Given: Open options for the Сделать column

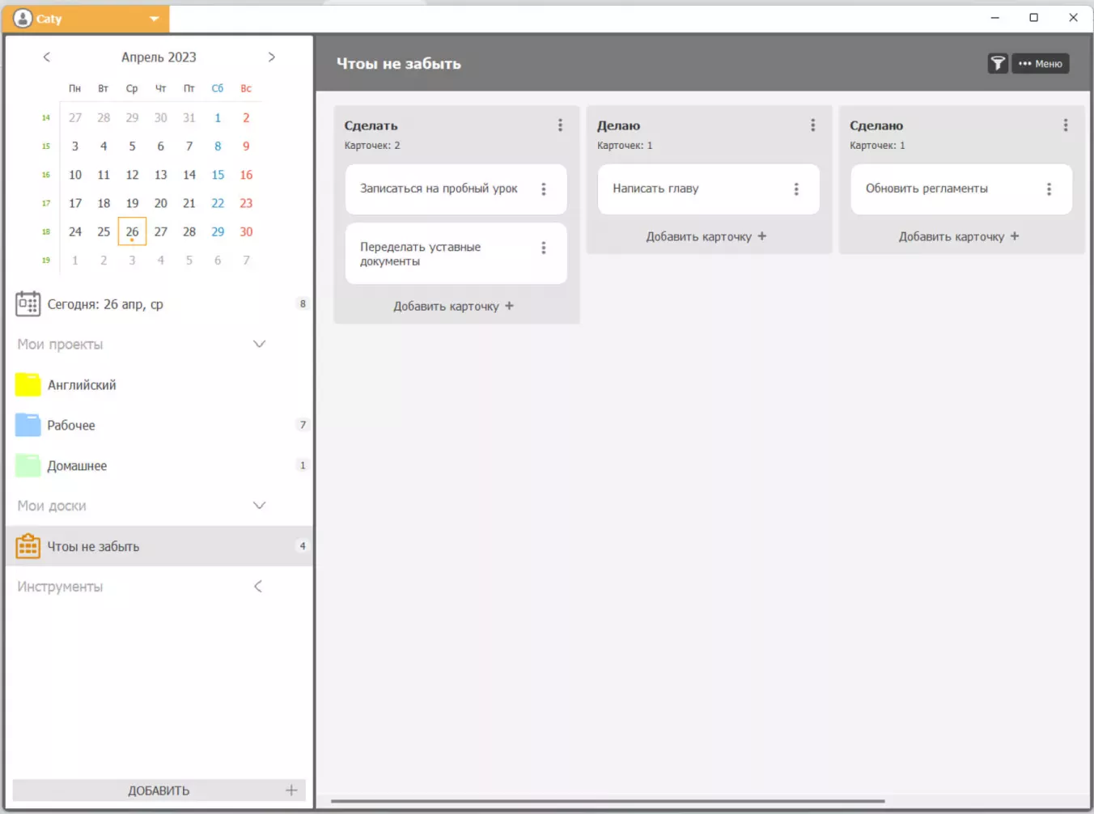Looking at the screenshot, I should coord(560,125).
